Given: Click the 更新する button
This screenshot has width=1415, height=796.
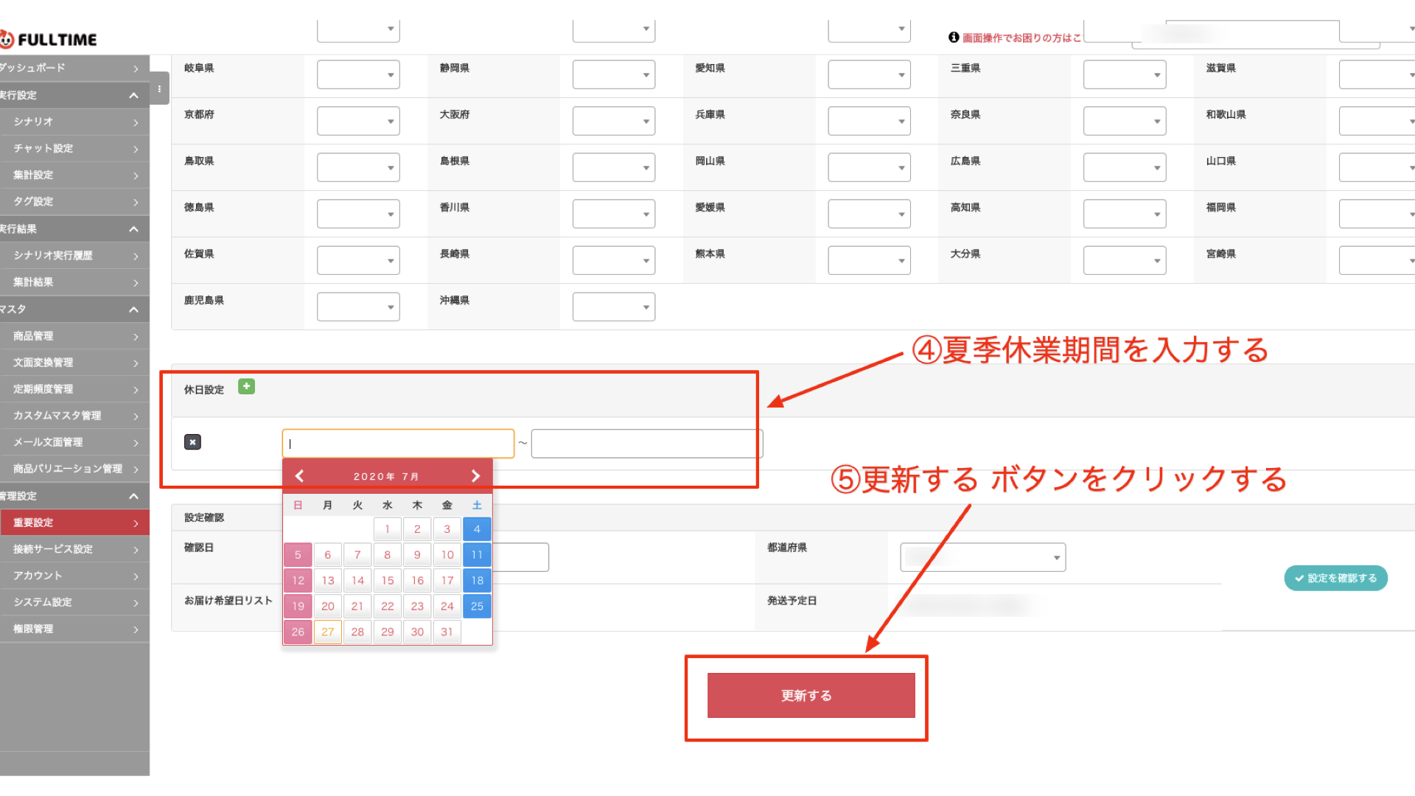Looking at the screenshot, I should click(x=811, y=695).
